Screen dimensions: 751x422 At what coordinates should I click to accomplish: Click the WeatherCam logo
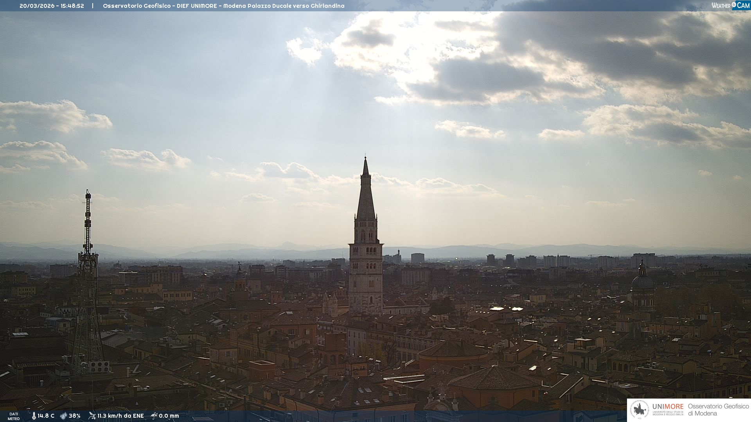point(730,5)
